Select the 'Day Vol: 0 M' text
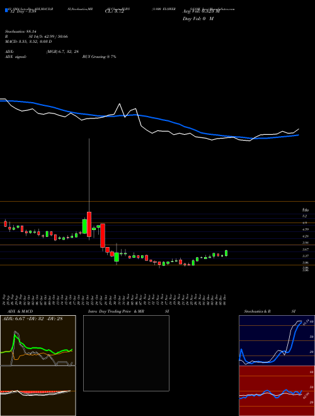 [198, 19]
